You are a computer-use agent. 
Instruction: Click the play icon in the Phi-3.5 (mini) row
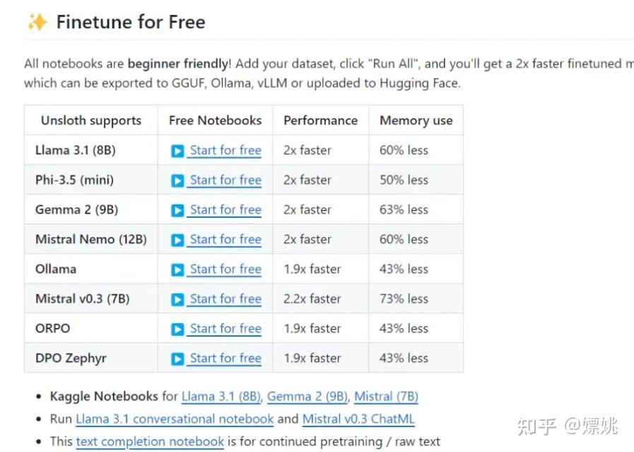click(x=177, y=180)
